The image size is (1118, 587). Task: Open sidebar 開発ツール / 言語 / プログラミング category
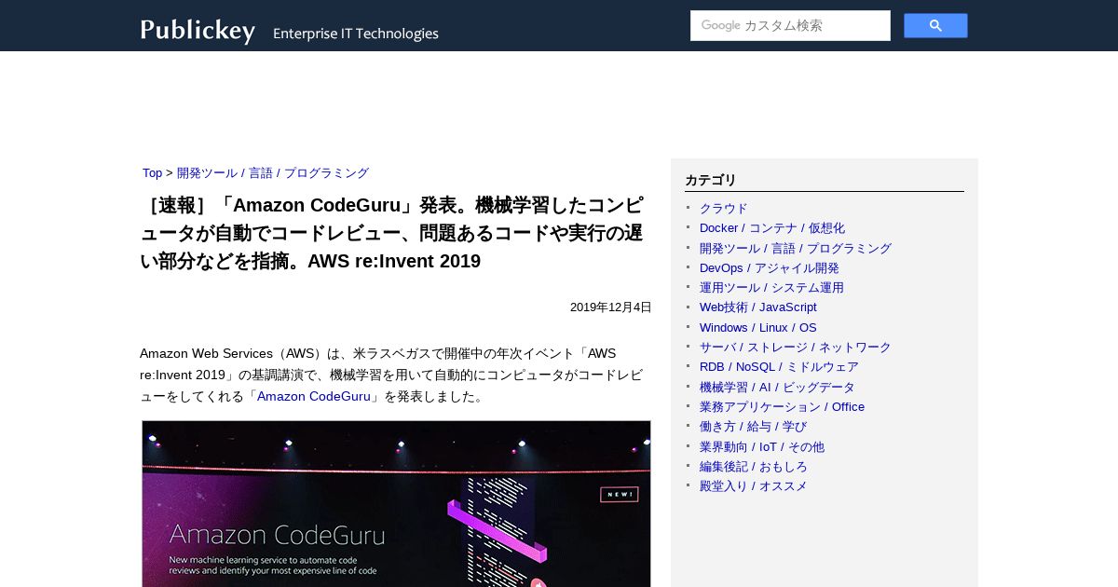[x=796, y=248]
